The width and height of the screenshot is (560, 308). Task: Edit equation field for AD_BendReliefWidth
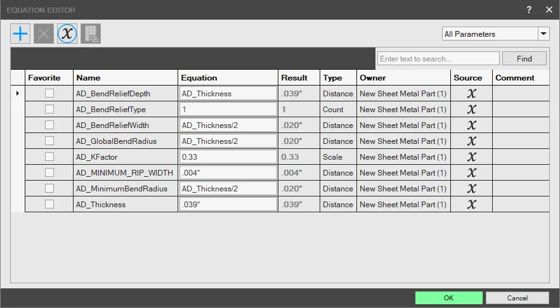click(228, 125)
